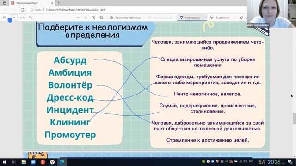296x166 pixels.
Task: Click the word Дресс-код
Action: (x=70, y=98)
